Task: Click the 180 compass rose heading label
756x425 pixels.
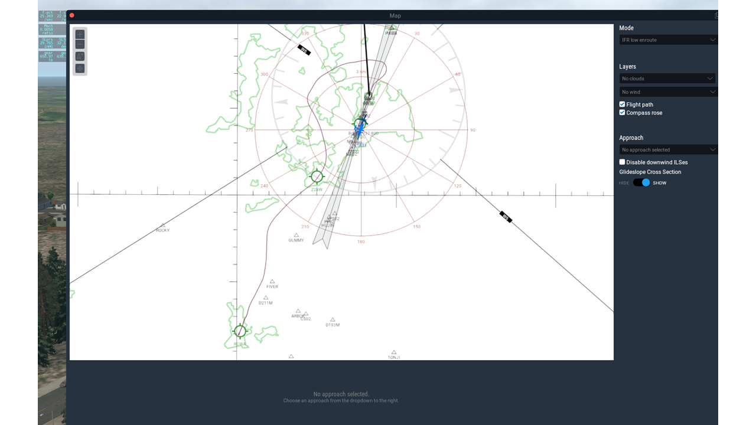Action: 361,241
